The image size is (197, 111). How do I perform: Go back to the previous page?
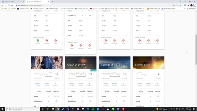point(2,6)
